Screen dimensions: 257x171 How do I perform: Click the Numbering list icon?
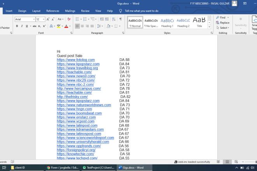(x=85, y=19)
